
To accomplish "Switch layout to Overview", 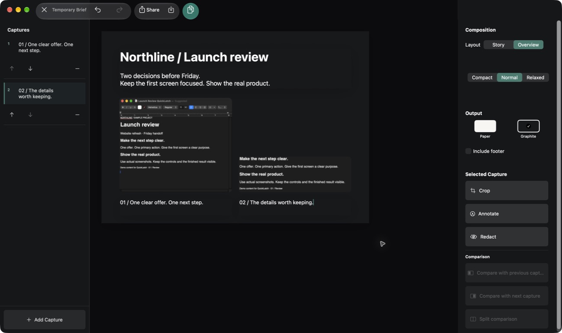I will click(x=528, y=45).
